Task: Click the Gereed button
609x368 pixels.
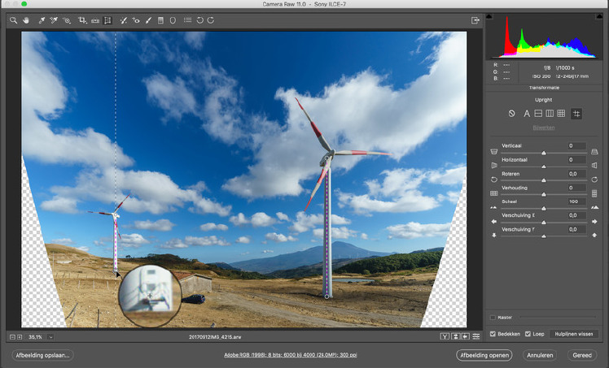Action: click(x=582, y=355)
